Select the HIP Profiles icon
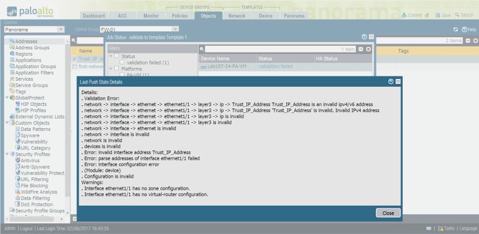Screen dimensions: 479x234 click(18, 110)
